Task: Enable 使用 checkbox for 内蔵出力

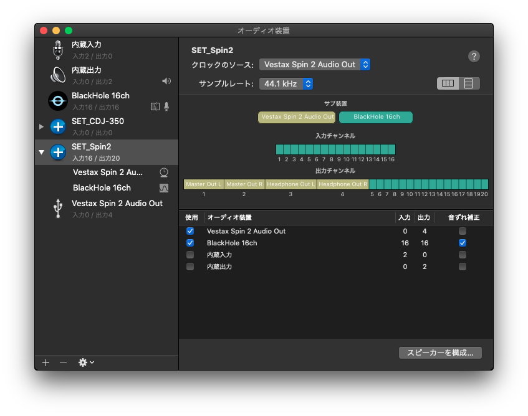Action: coord(190,267)
